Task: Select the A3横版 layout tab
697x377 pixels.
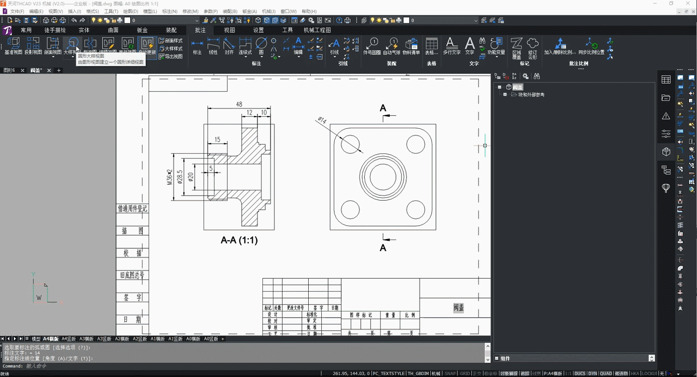Action: [x=86, y=339]
